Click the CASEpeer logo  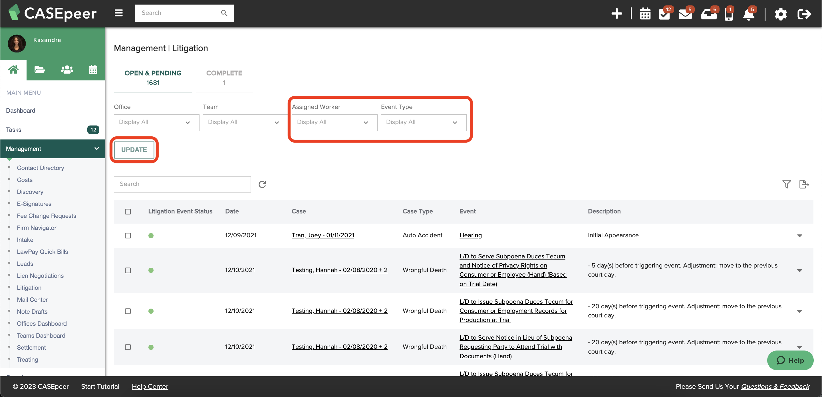[x=52, y=13]
